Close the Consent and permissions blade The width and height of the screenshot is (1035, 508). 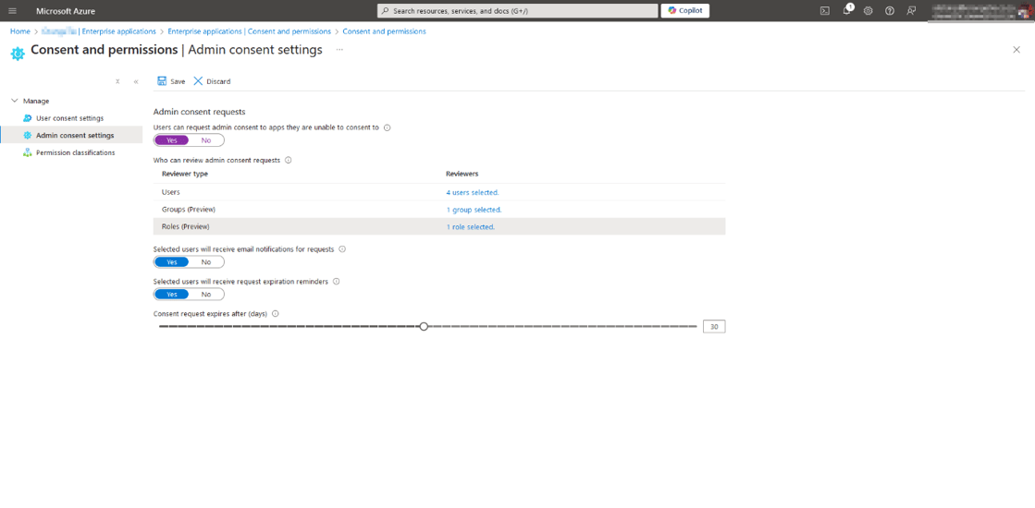pos(1017,50)
